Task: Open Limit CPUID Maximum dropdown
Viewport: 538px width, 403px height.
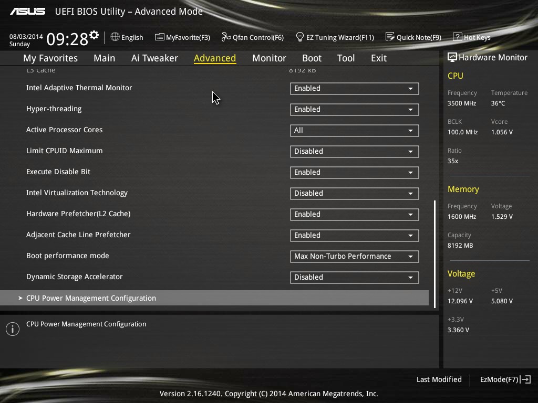Action: [355, 152]
